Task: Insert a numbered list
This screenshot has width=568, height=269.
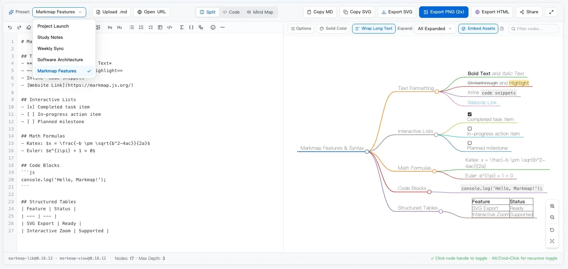Action: 141,27
